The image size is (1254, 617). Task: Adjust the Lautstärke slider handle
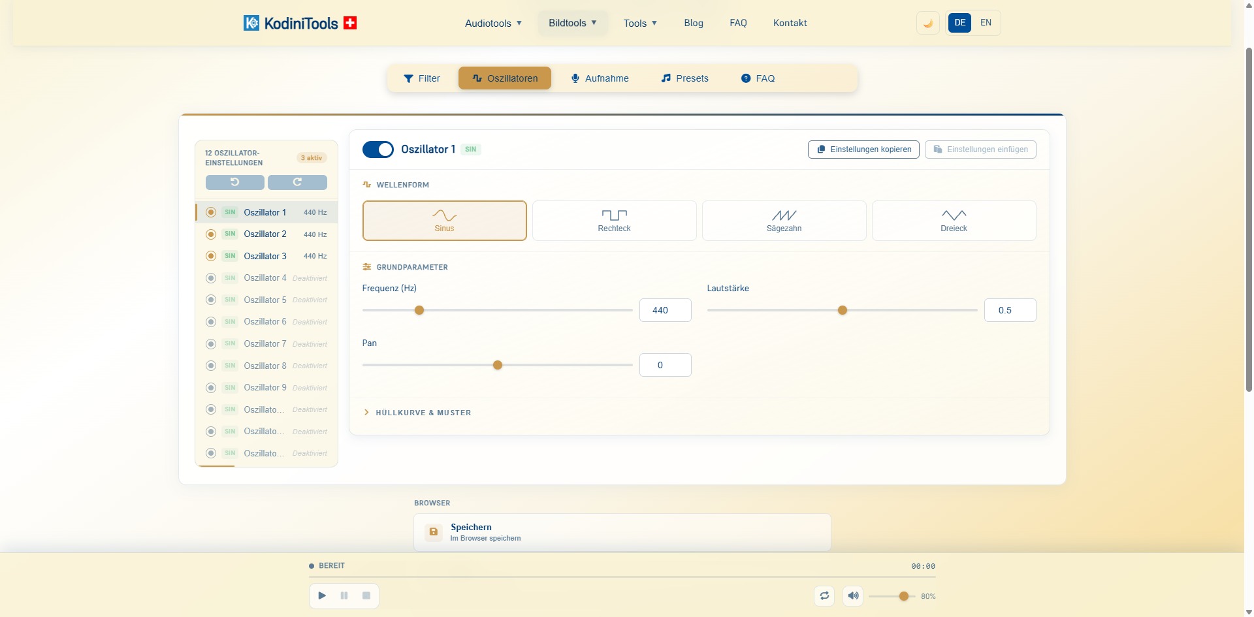[x=843, y=310]
